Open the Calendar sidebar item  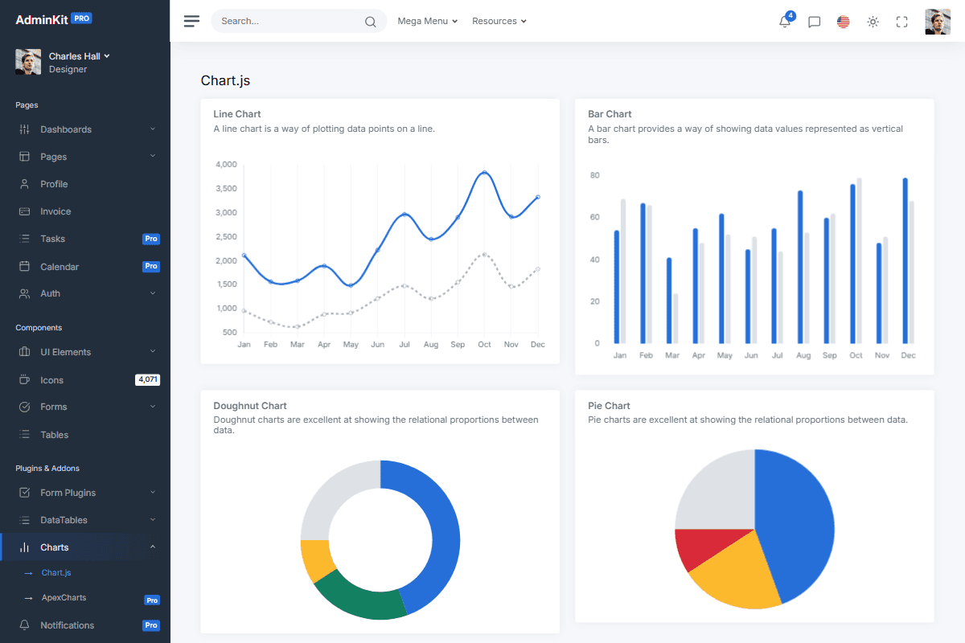[85, 266]
